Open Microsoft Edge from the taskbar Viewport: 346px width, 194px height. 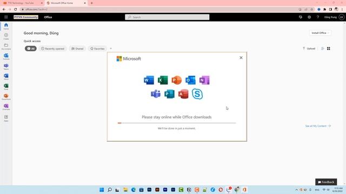coord(134,190)
